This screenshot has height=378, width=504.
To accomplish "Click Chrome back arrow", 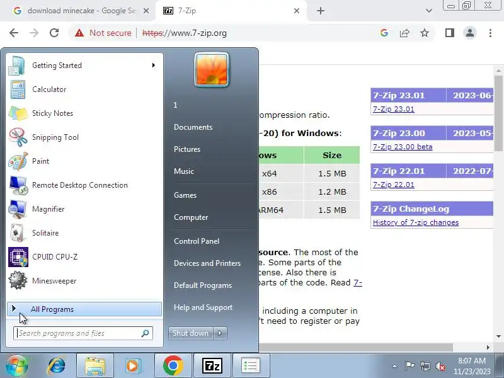I will [x=14, y=33].
